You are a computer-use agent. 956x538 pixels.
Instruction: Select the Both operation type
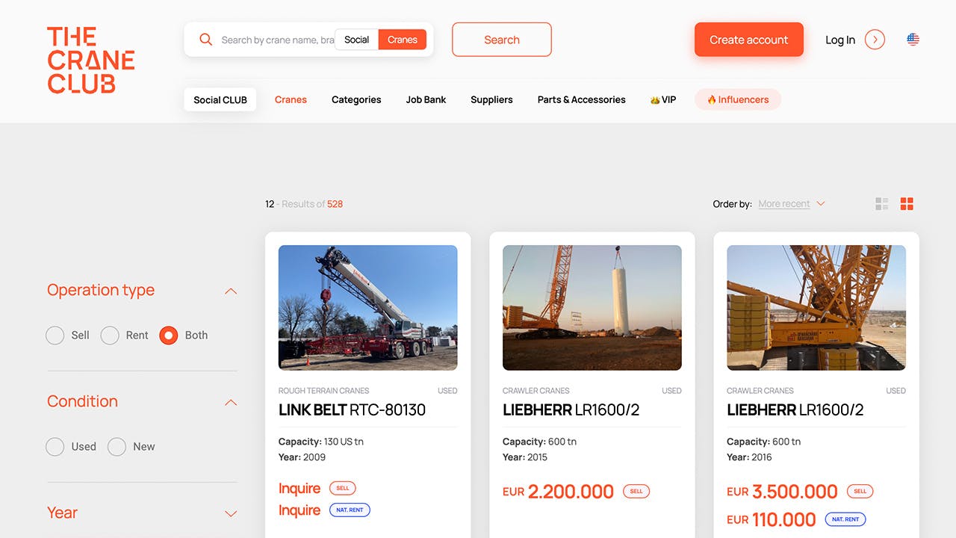click(x=169, y=336)
